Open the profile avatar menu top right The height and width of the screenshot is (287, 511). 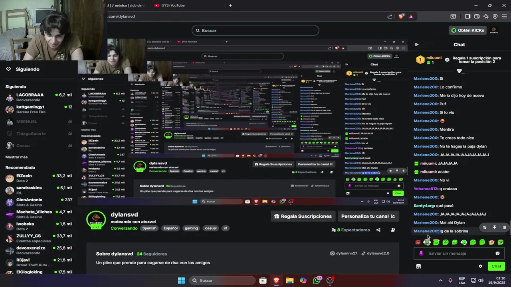tap(494, 30)
